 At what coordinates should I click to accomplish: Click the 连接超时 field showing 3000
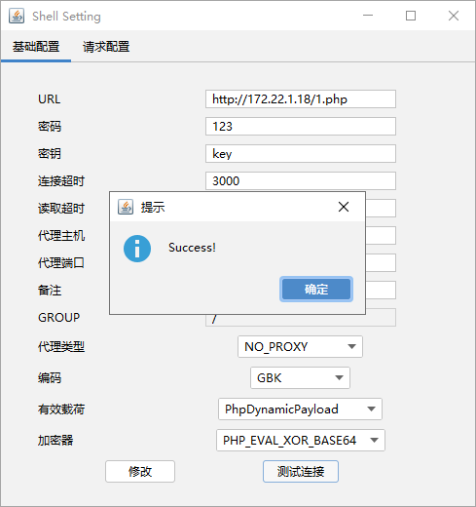pyautogui.click(x=301, y=180)
